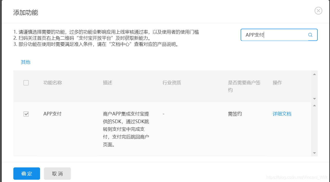Click the table body scrollbar down arrow
The width and height of the screenshot is (330, 182).
[x=314, y=153]
